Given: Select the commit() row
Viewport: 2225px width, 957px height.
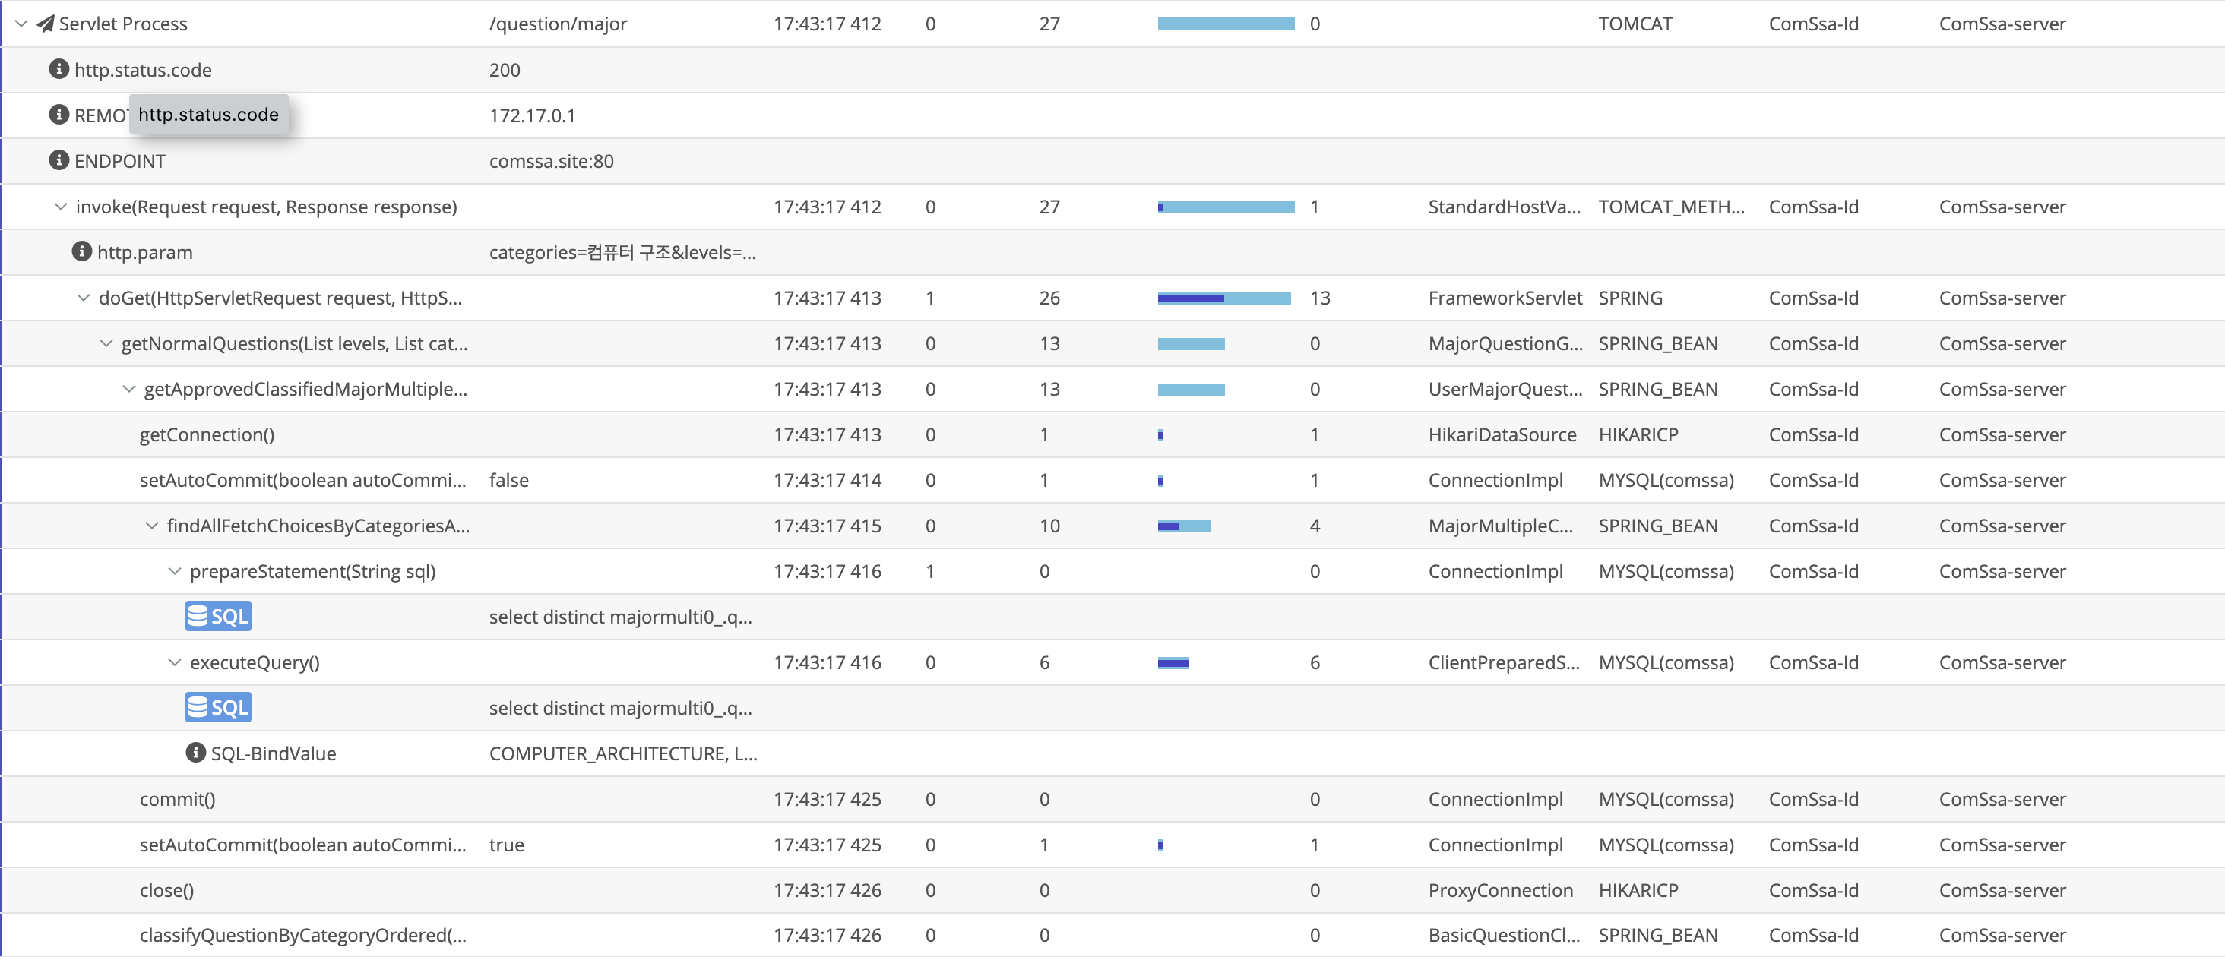Looking at the screenshot, I should click(x=177, y=799).
